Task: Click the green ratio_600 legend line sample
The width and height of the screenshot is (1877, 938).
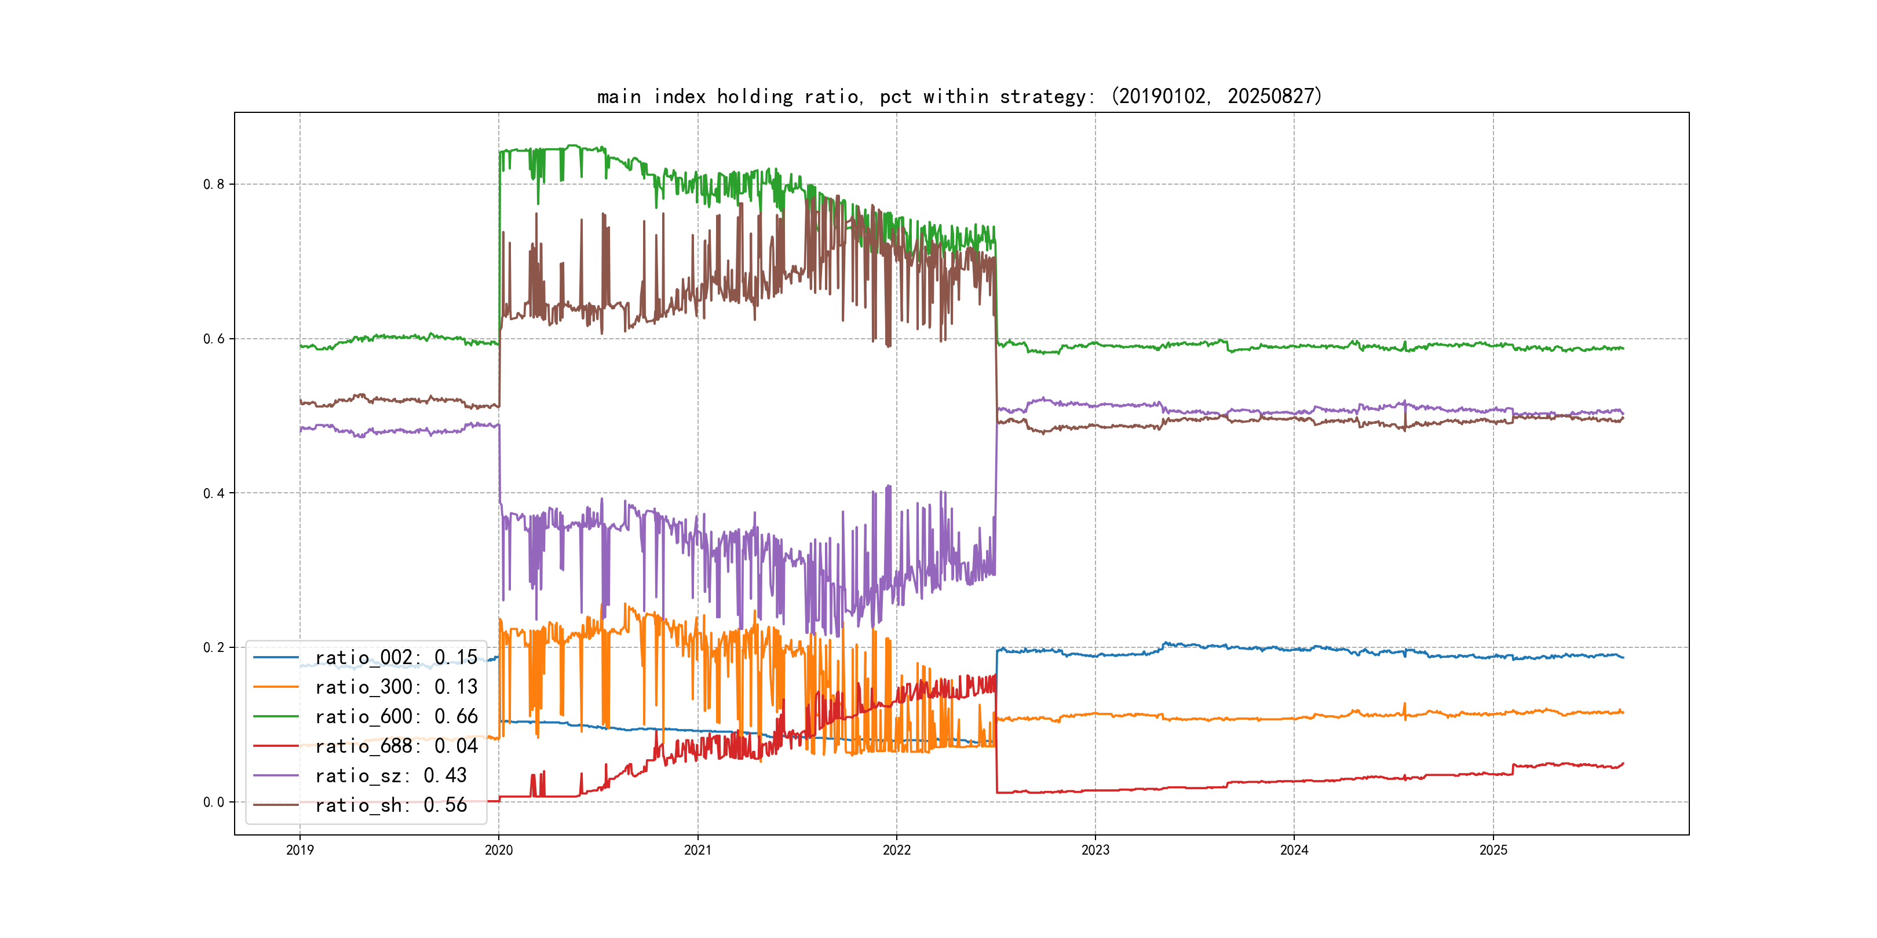Action: (x=275, y=717)
